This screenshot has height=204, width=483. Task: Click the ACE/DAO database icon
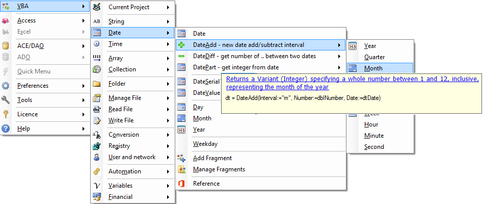pos(6,46)
